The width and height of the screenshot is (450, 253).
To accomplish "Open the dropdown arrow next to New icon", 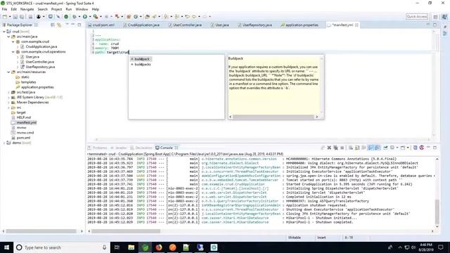I will pos(9,17).
